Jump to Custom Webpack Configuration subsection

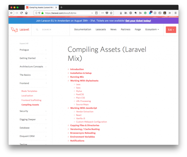coord(91,122)
